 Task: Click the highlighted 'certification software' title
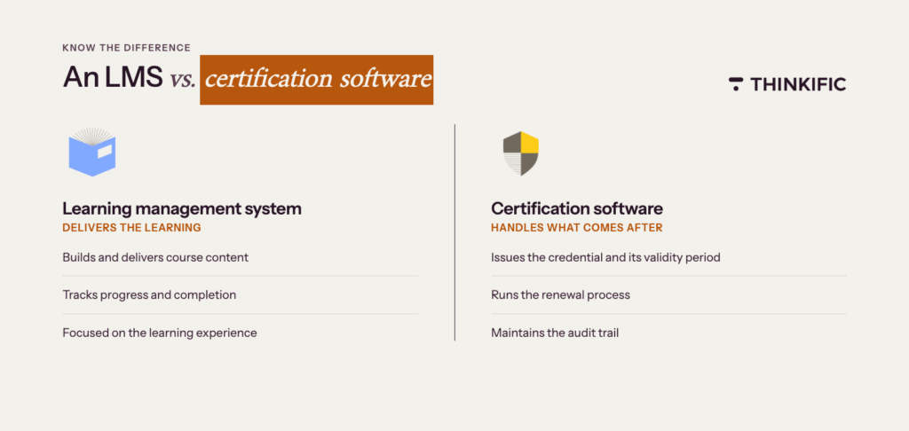(x=317, y=80)
